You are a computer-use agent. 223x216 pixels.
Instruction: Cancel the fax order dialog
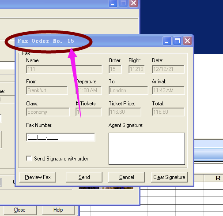coord(126,177)
